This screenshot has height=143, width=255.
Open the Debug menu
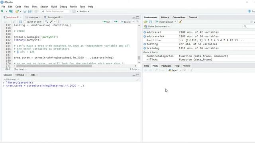[x=63, y=7]
